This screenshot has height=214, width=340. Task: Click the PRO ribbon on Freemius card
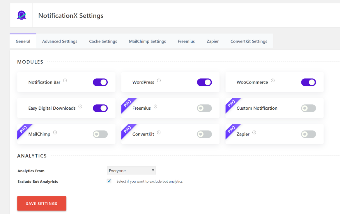tap(127, 104)
